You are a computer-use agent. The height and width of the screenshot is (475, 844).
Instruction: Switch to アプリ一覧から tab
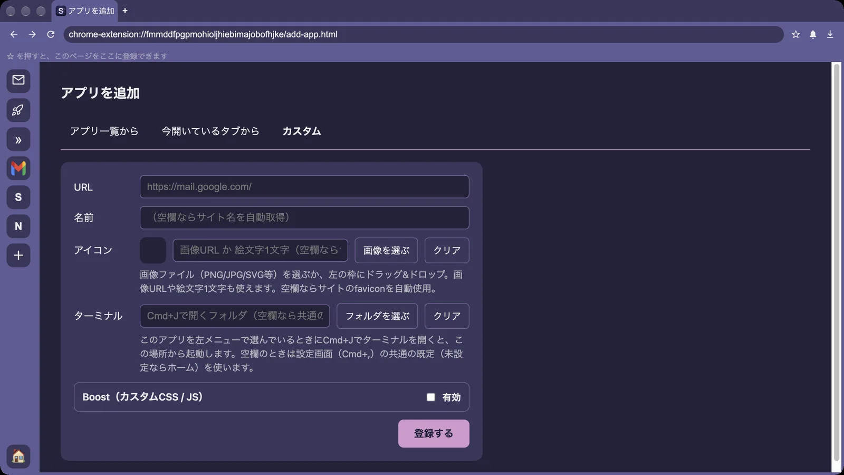click(x=104, y=131)
